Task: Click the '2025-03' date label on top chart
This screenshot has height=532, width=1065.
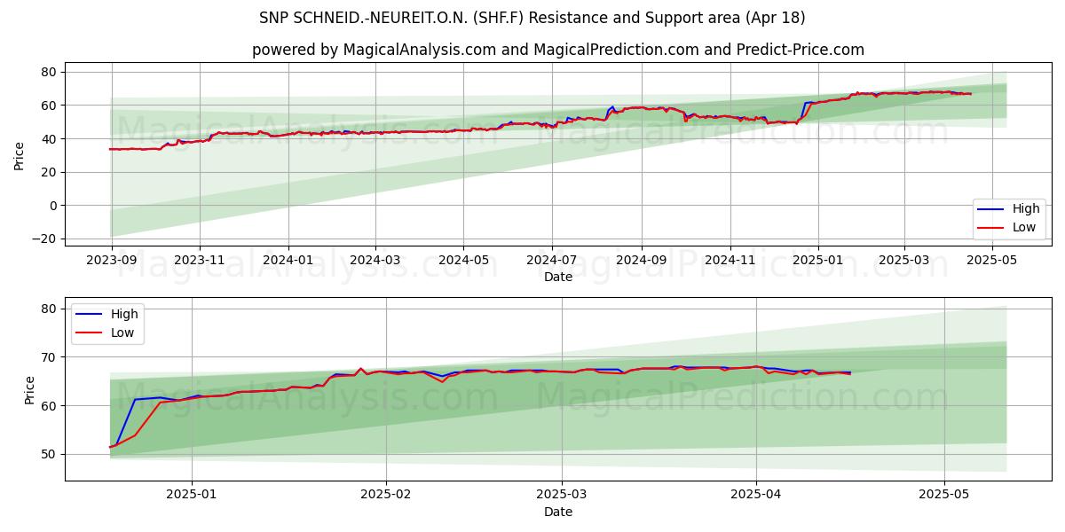Action: [x=904, y=261]
